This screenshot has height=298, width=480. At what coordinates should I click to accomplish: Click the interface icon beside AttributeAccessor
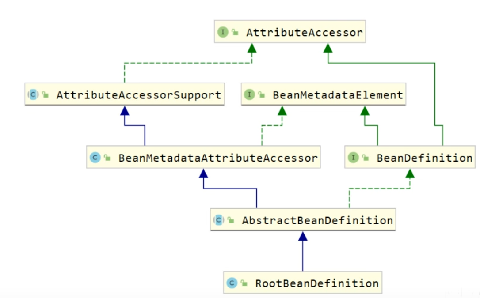click(x=223, y=32)
